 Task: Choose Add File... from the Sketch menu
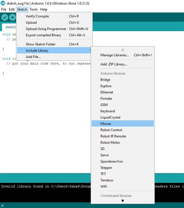(54, 57)
